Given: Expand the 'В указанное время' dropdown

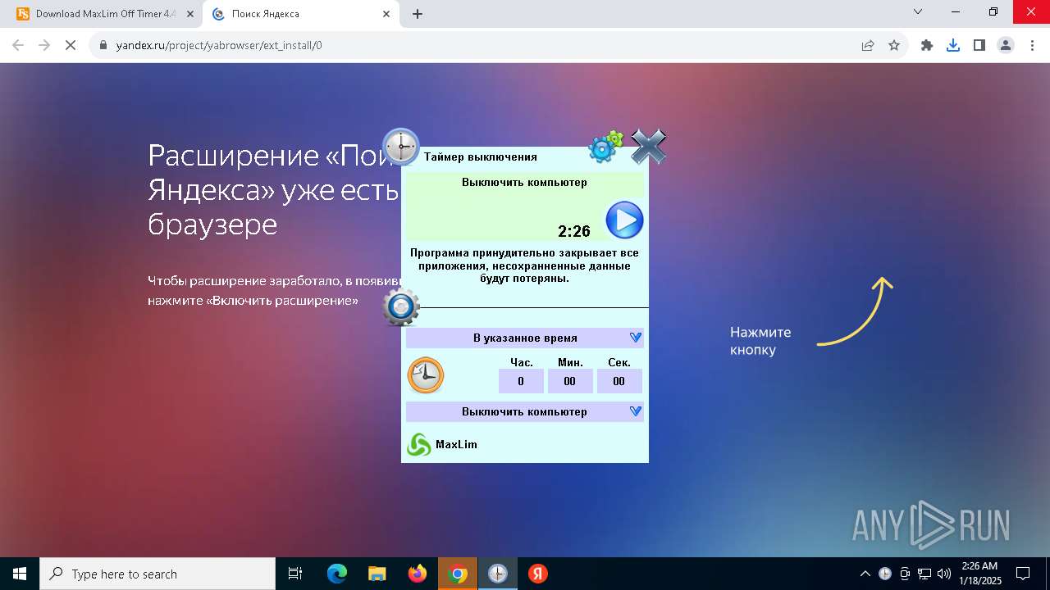Looking at the screenshot, I should (x=524, y=338).
